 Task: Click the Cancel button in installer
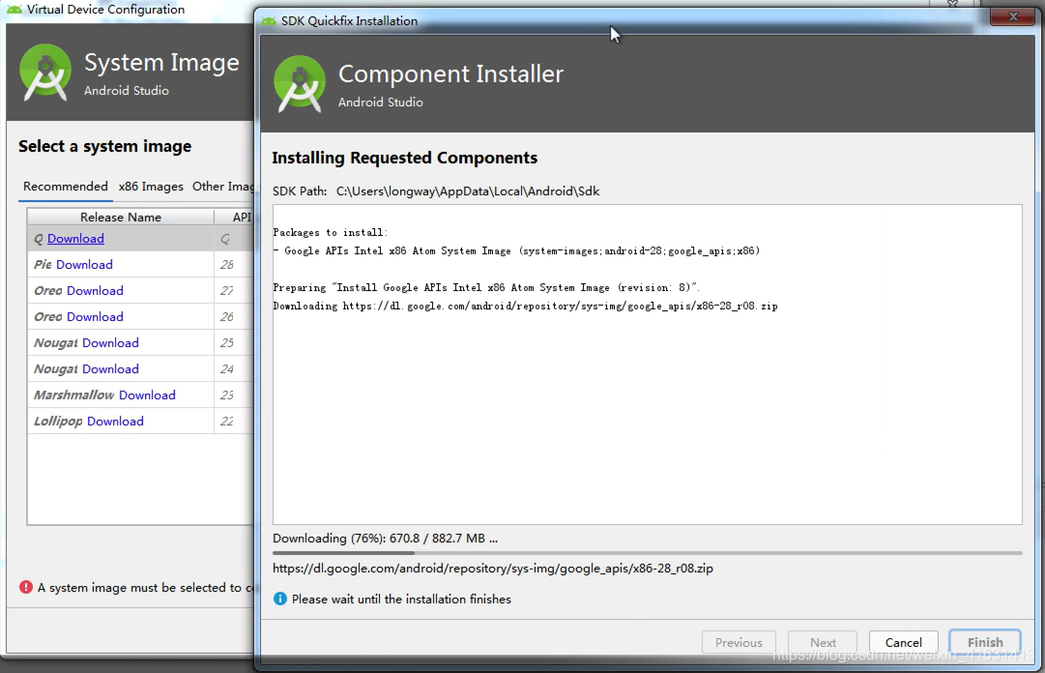[903, 642]
